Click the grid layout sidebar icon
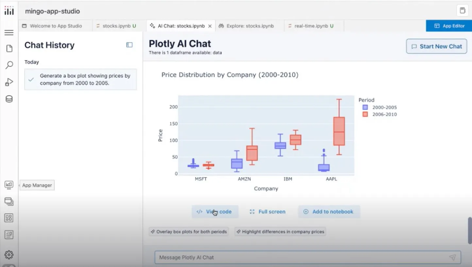 point(9,218)
